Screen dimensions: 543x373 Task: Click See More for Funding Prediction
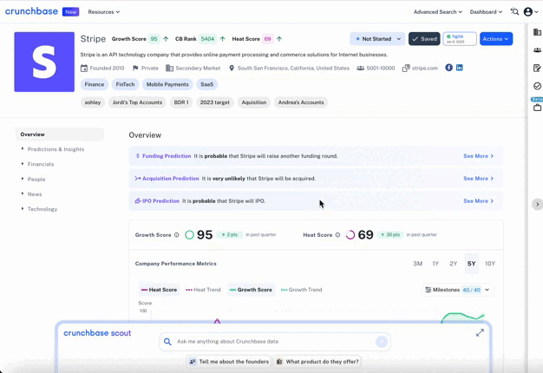[478, 156]
